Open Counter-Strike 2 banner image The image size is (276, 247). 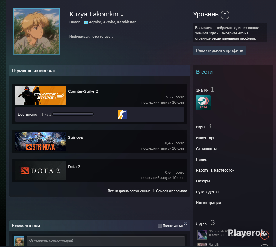[x=40, y=96]
